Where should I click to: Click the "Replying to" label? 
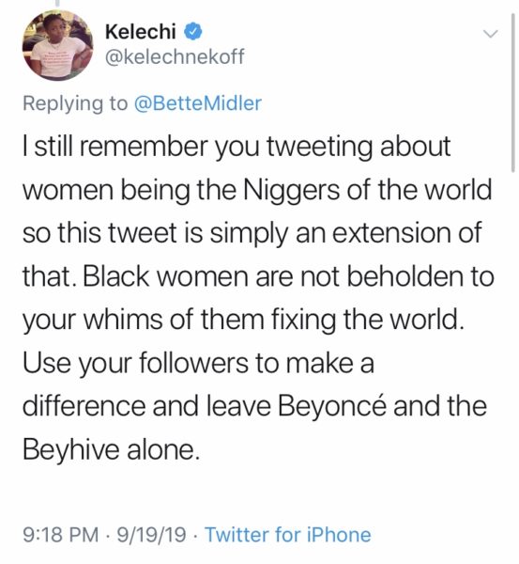click(75, 103)
